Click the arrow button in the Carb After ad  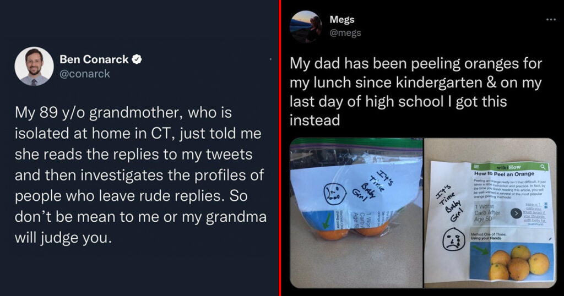(516, 213)
